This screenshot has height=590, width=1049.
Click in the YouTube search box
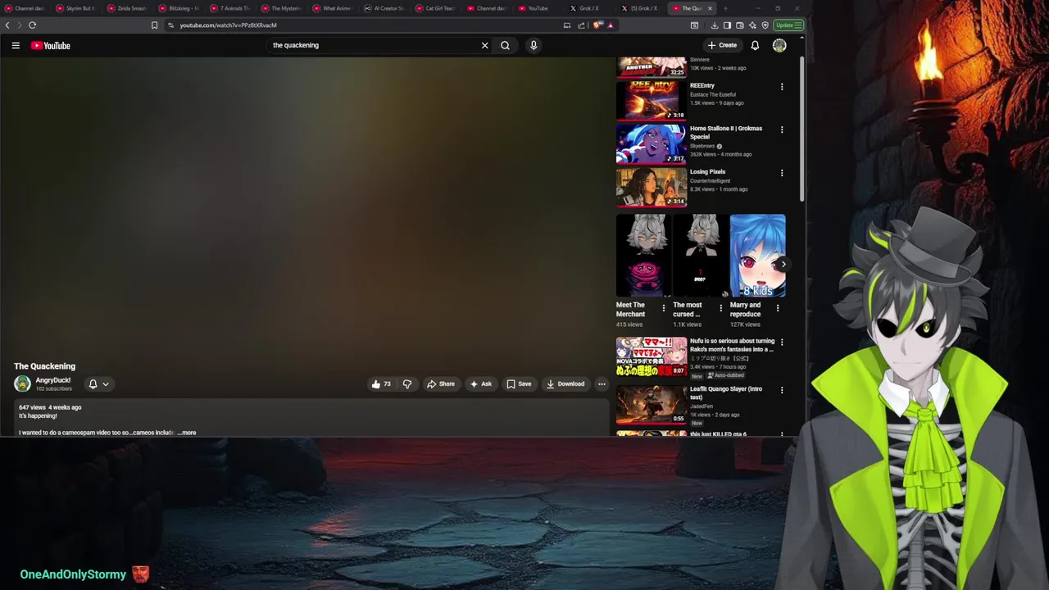pos(373,46)
